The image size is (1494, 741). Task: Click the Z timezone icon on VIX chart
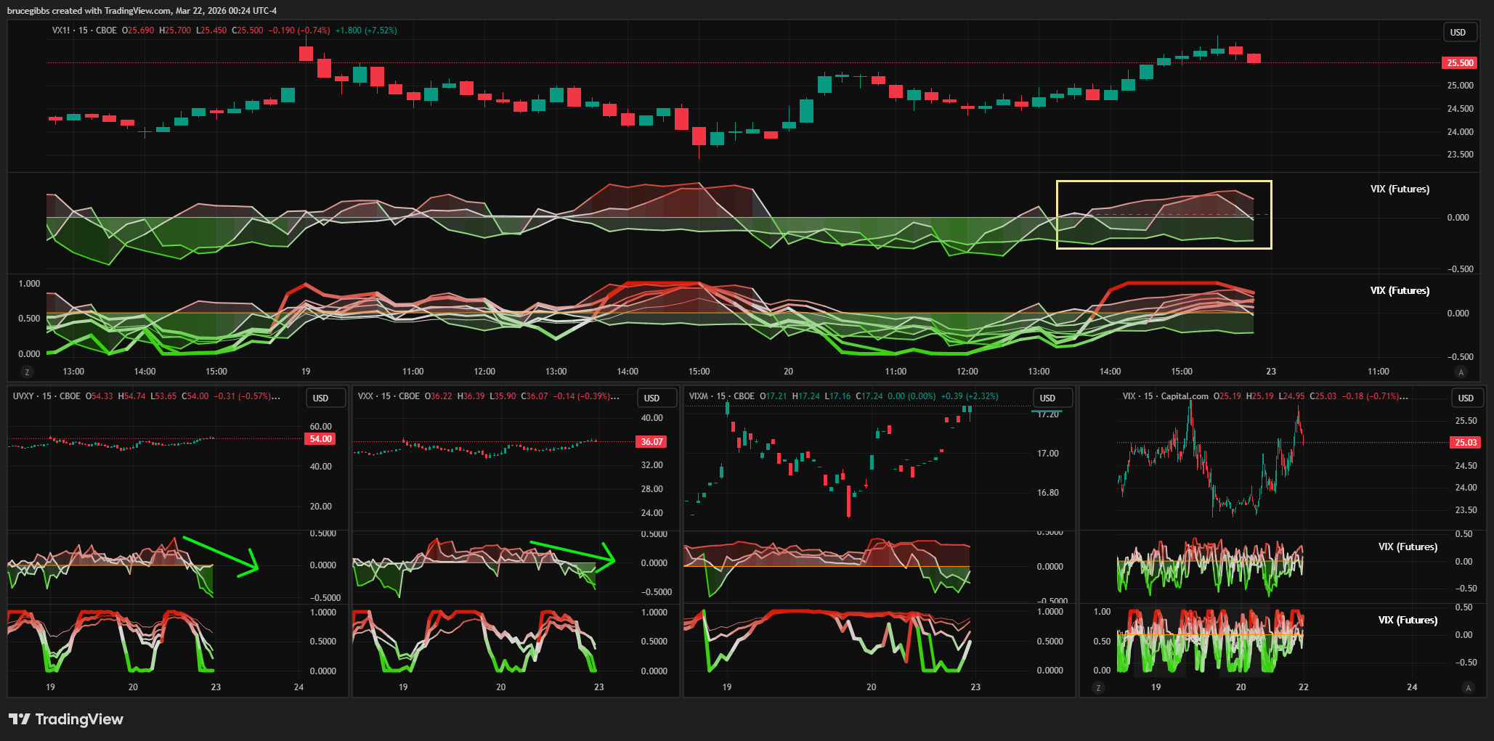coord(1098,688)
